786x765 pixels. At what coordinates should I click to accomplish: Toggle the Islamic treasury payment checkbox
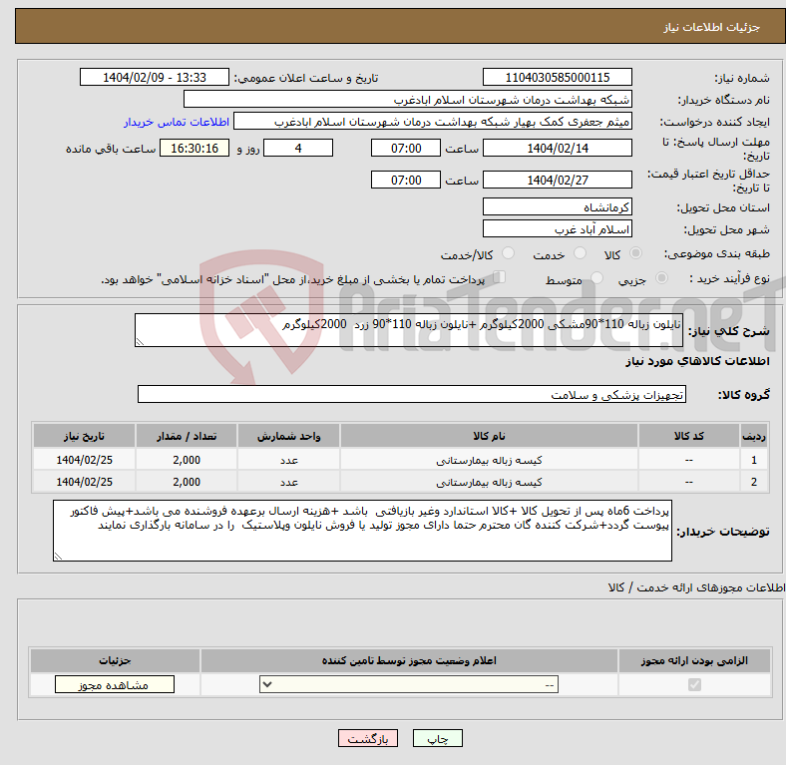pos(500,276)
